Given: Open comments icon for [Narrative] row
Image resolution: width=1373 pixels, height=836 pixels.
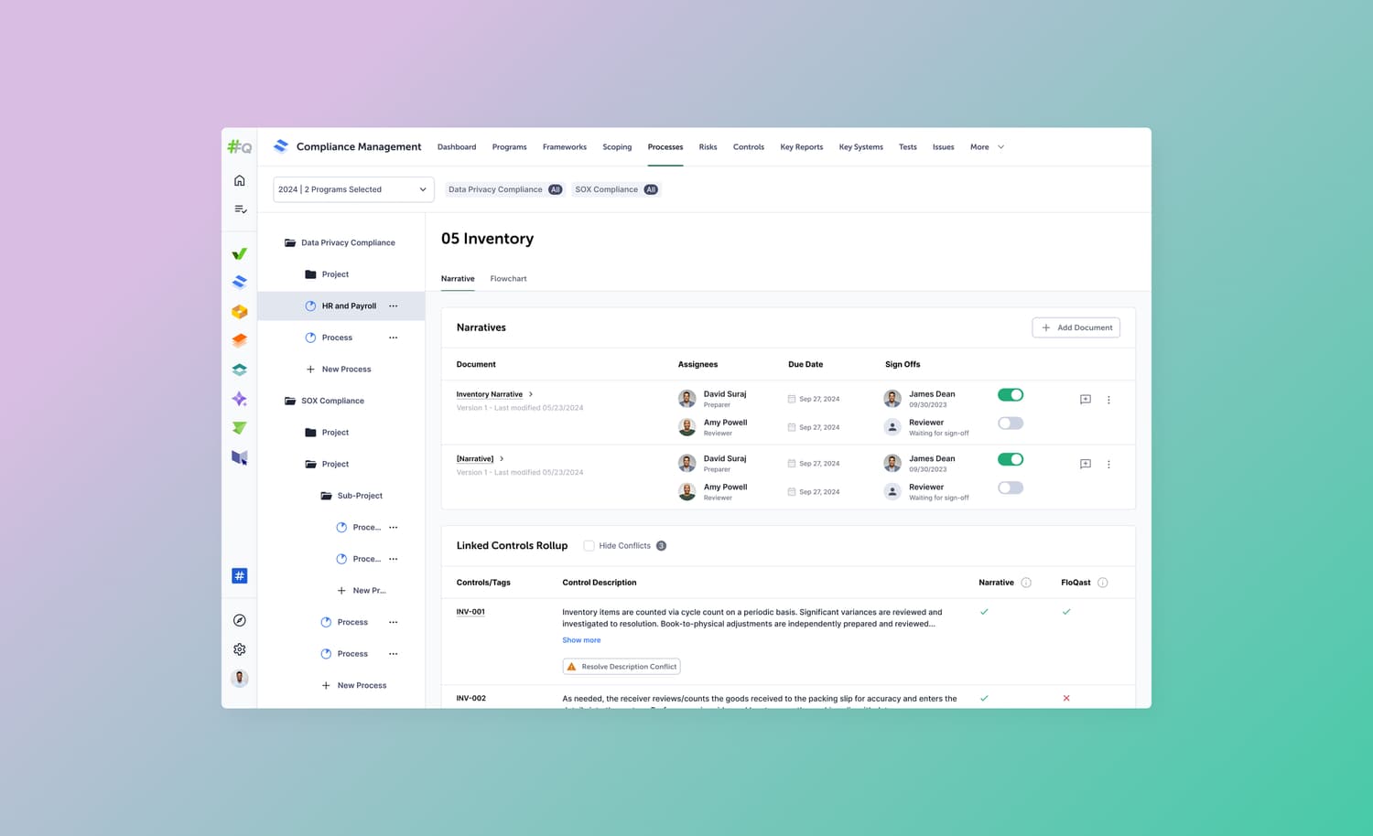Looking at the screenshot, I should pyautogui.click(x=1085, y=464).
